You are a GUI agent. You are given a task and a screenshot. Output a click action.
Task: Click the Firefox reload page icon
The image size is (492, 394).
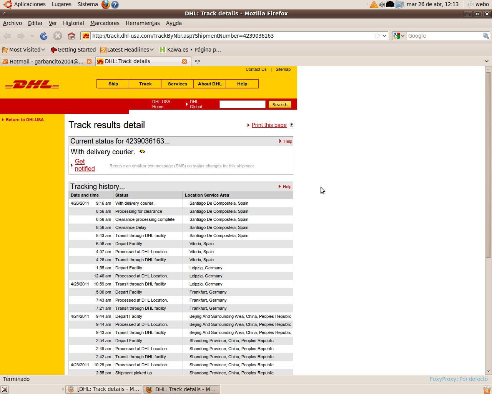click(44, 36)
